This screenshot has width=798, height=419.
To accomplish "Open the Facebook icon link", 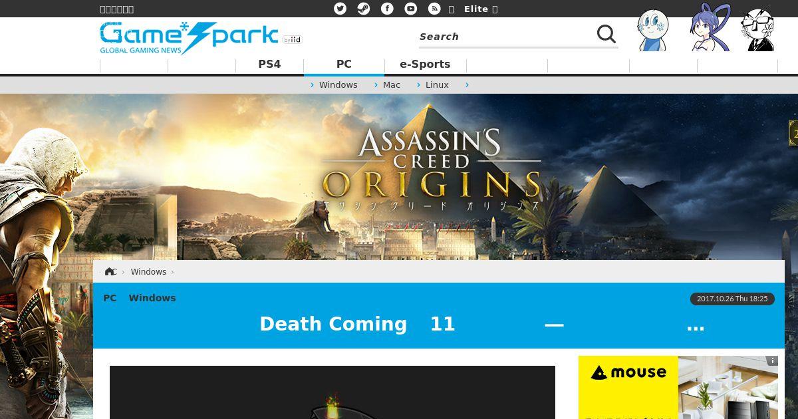I will (x=387, y=9).
